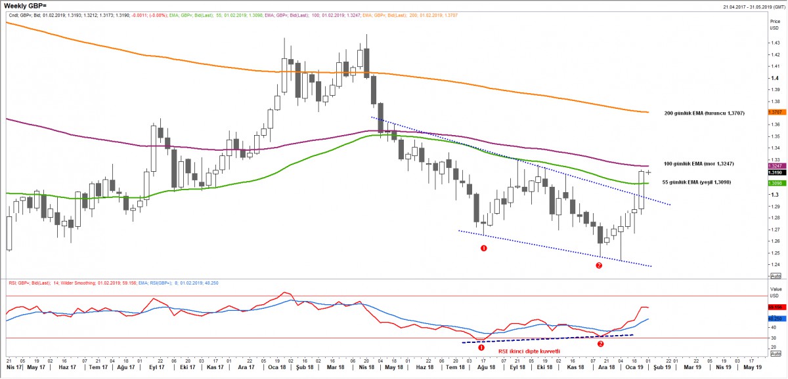Click red marker 1 in the RSI panel
The width and height of the screenshot is (788, 379).
(481, 338)
